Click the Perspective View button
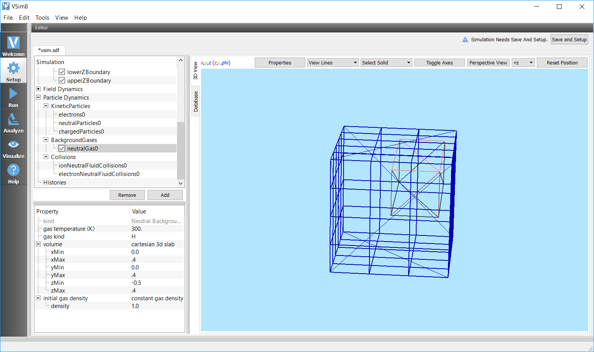 [x=488, y=63]
